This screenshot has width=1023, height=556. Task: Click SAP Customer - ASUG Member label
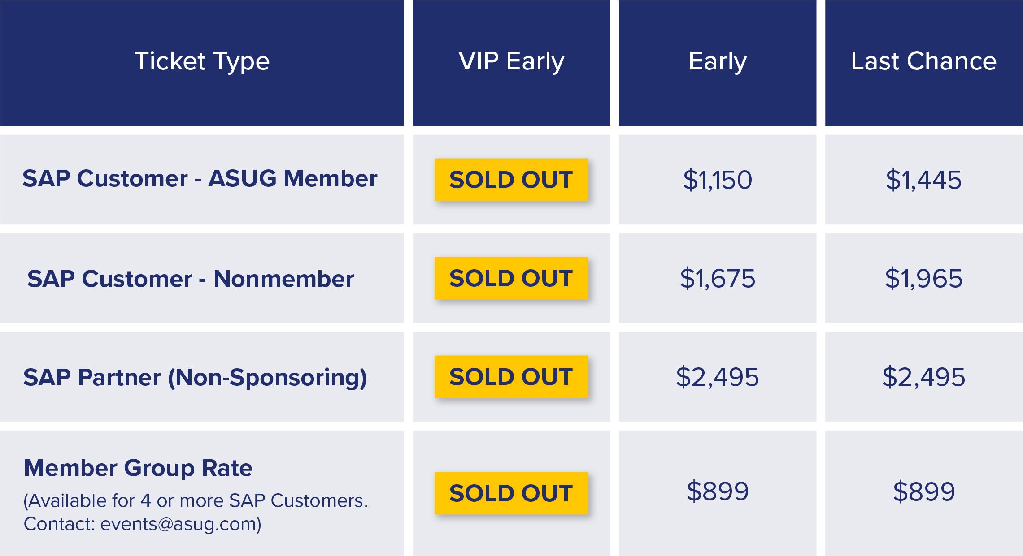click(200, 179)
